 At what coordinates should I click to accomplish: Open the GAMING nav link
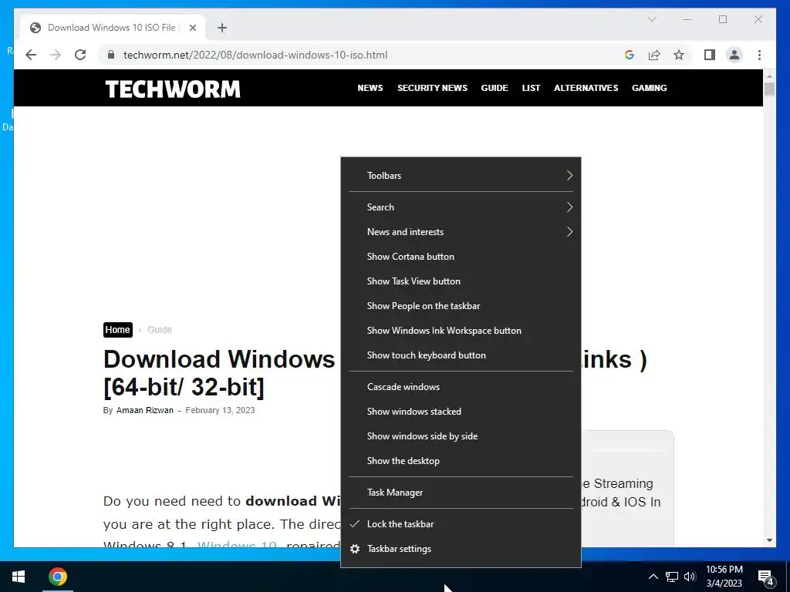[650, 88]
